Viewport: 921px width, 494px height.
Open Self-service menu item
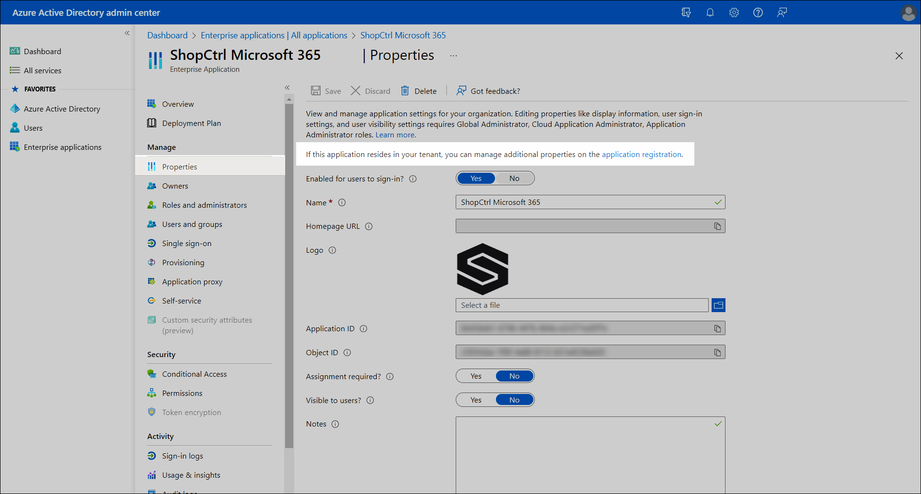click(181, 301)
